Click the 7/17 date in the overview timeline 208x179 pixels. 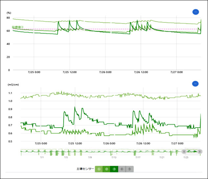click(138, 157)
